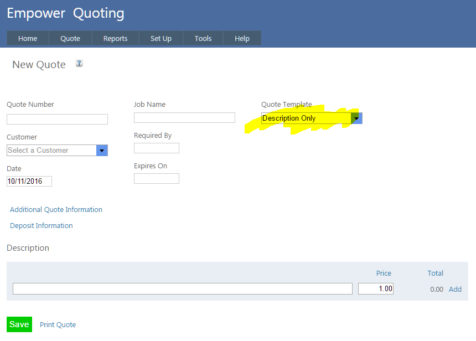Image resolution: width=476 pixels, height=341 pixels.
Task: Click the help icon beside New Quote
Action: tap(79, 64)
